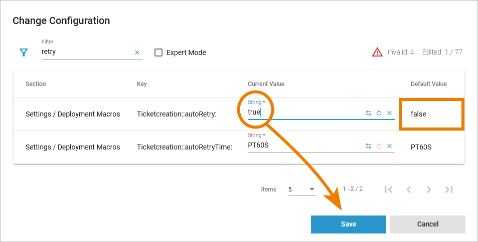The image size is (478, 242).
Task: Sort by the Key column header
Action: click(141, 84)
